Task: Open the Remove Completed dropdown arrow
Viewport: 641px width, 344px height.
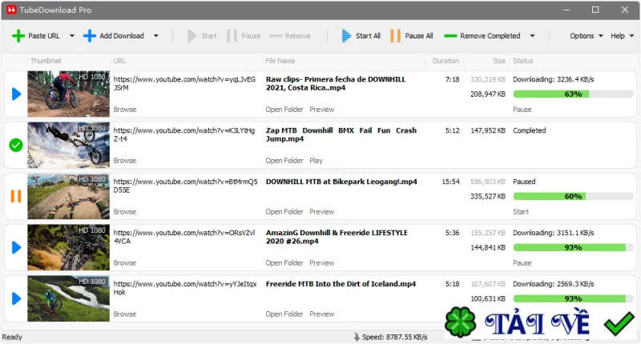Action: [532, 36]
